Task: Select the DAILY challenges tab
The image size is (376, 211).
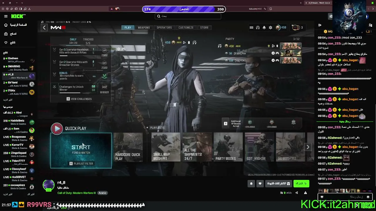Action: click(73, 41)
